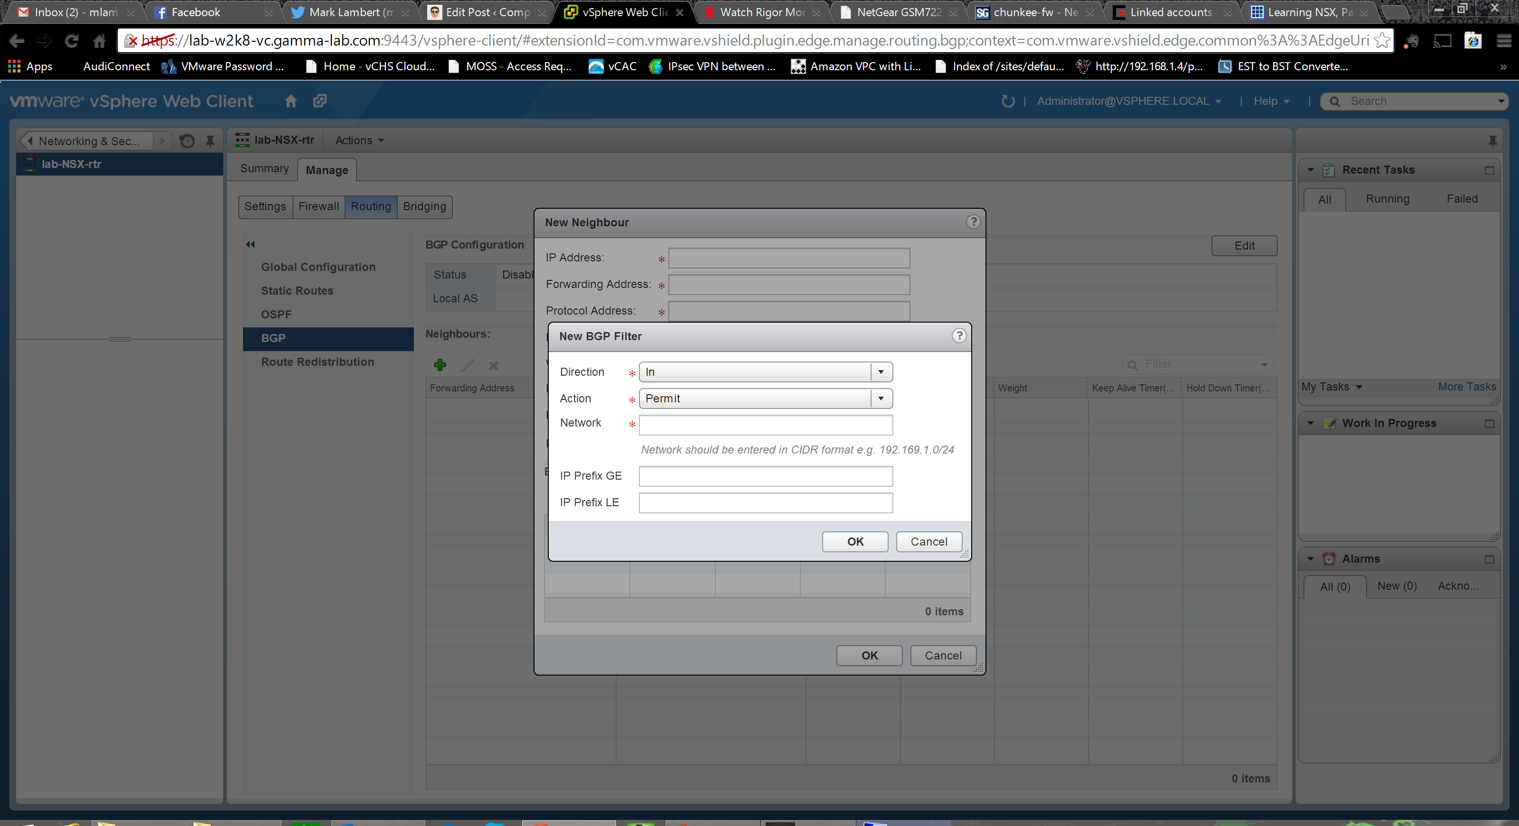
Task: Reload the browser page
Action: point(71,41)
